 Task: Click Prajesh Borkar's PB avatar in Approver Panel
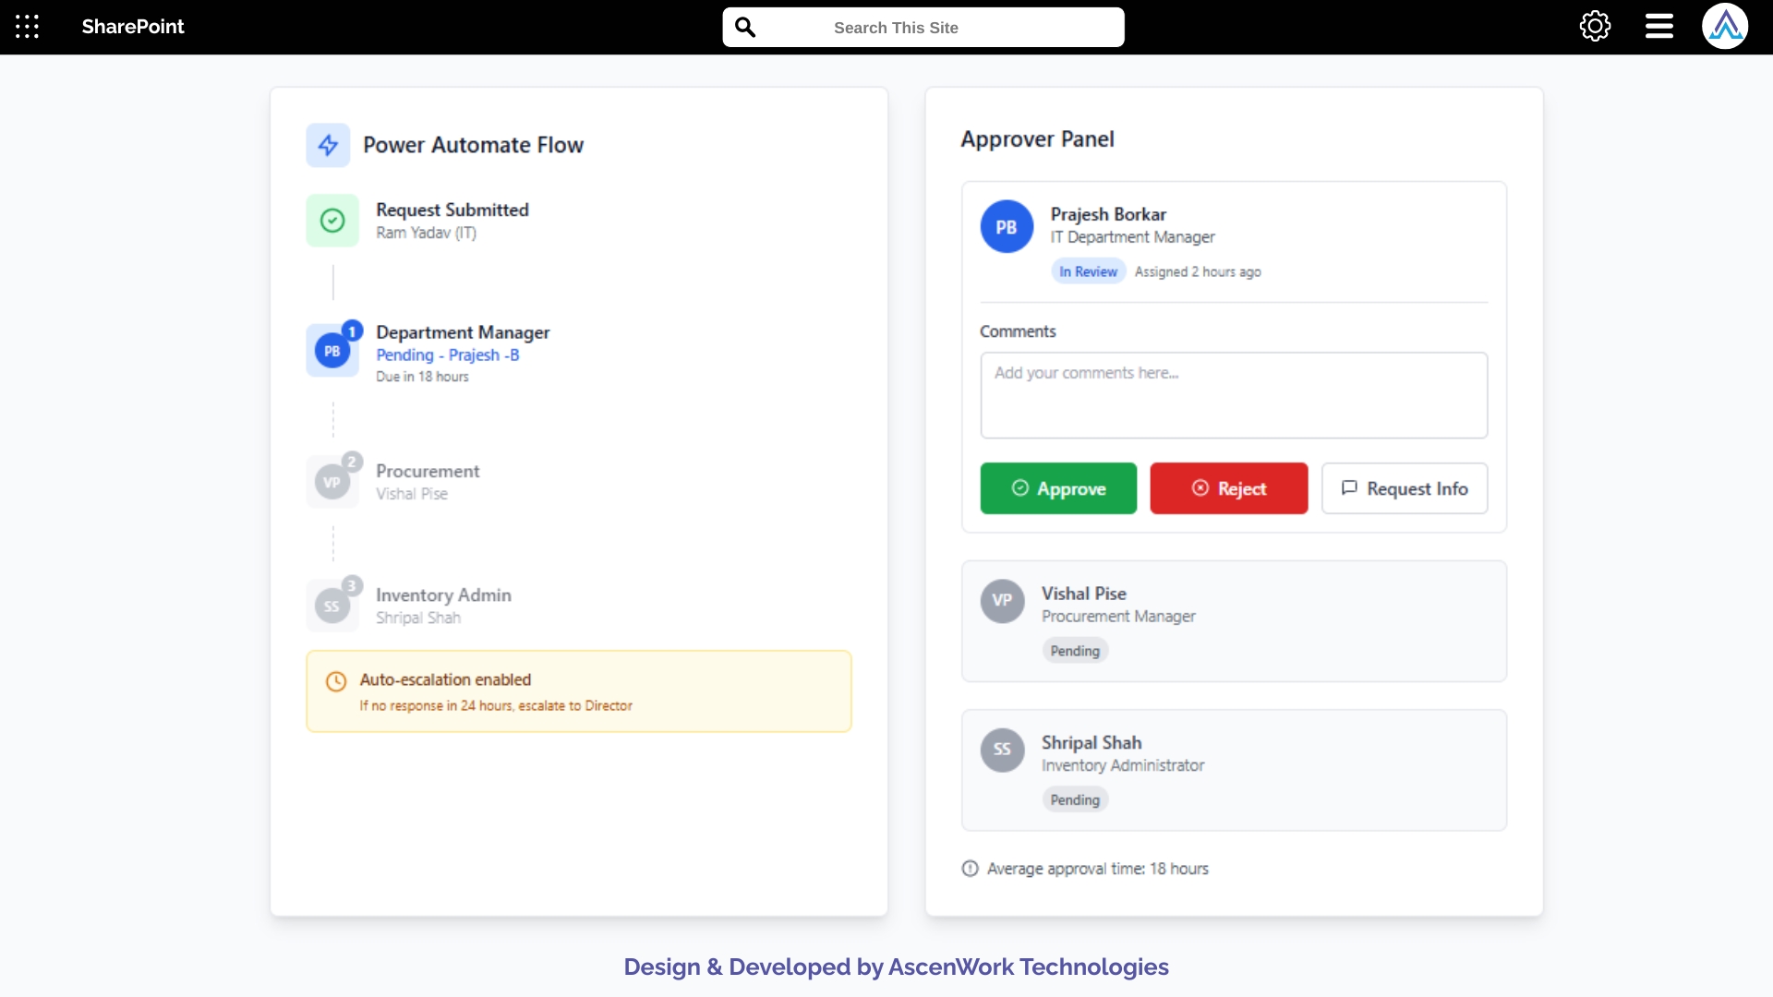1007,225
